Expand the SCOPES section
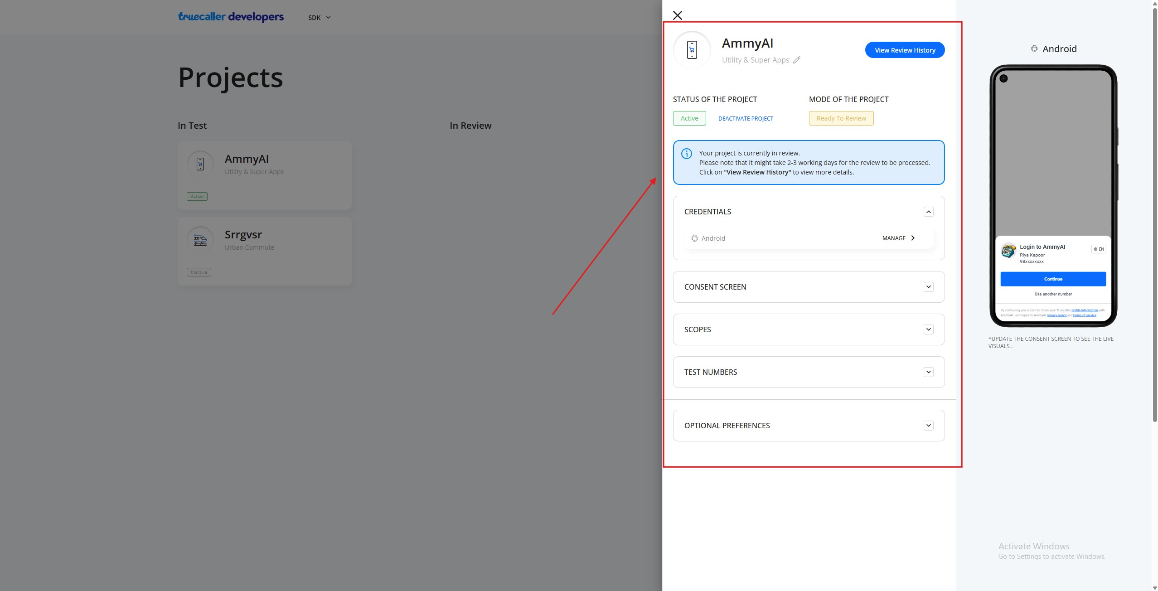 click(928, 329)
